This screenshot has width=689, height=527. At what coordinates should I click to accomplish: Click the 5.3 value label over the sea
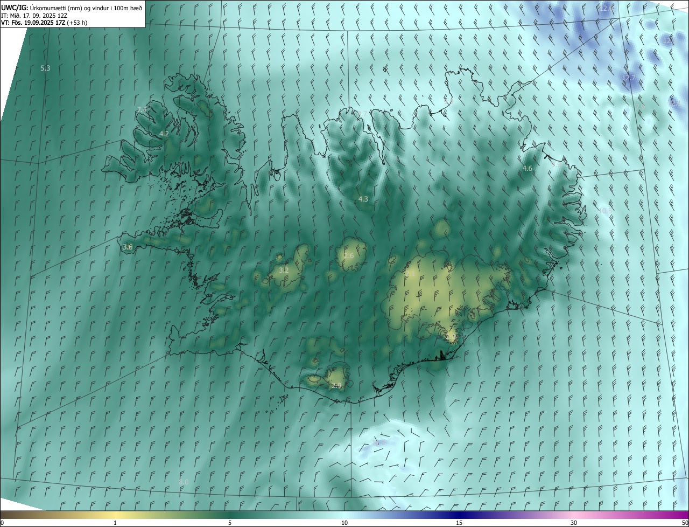point(45,68)
